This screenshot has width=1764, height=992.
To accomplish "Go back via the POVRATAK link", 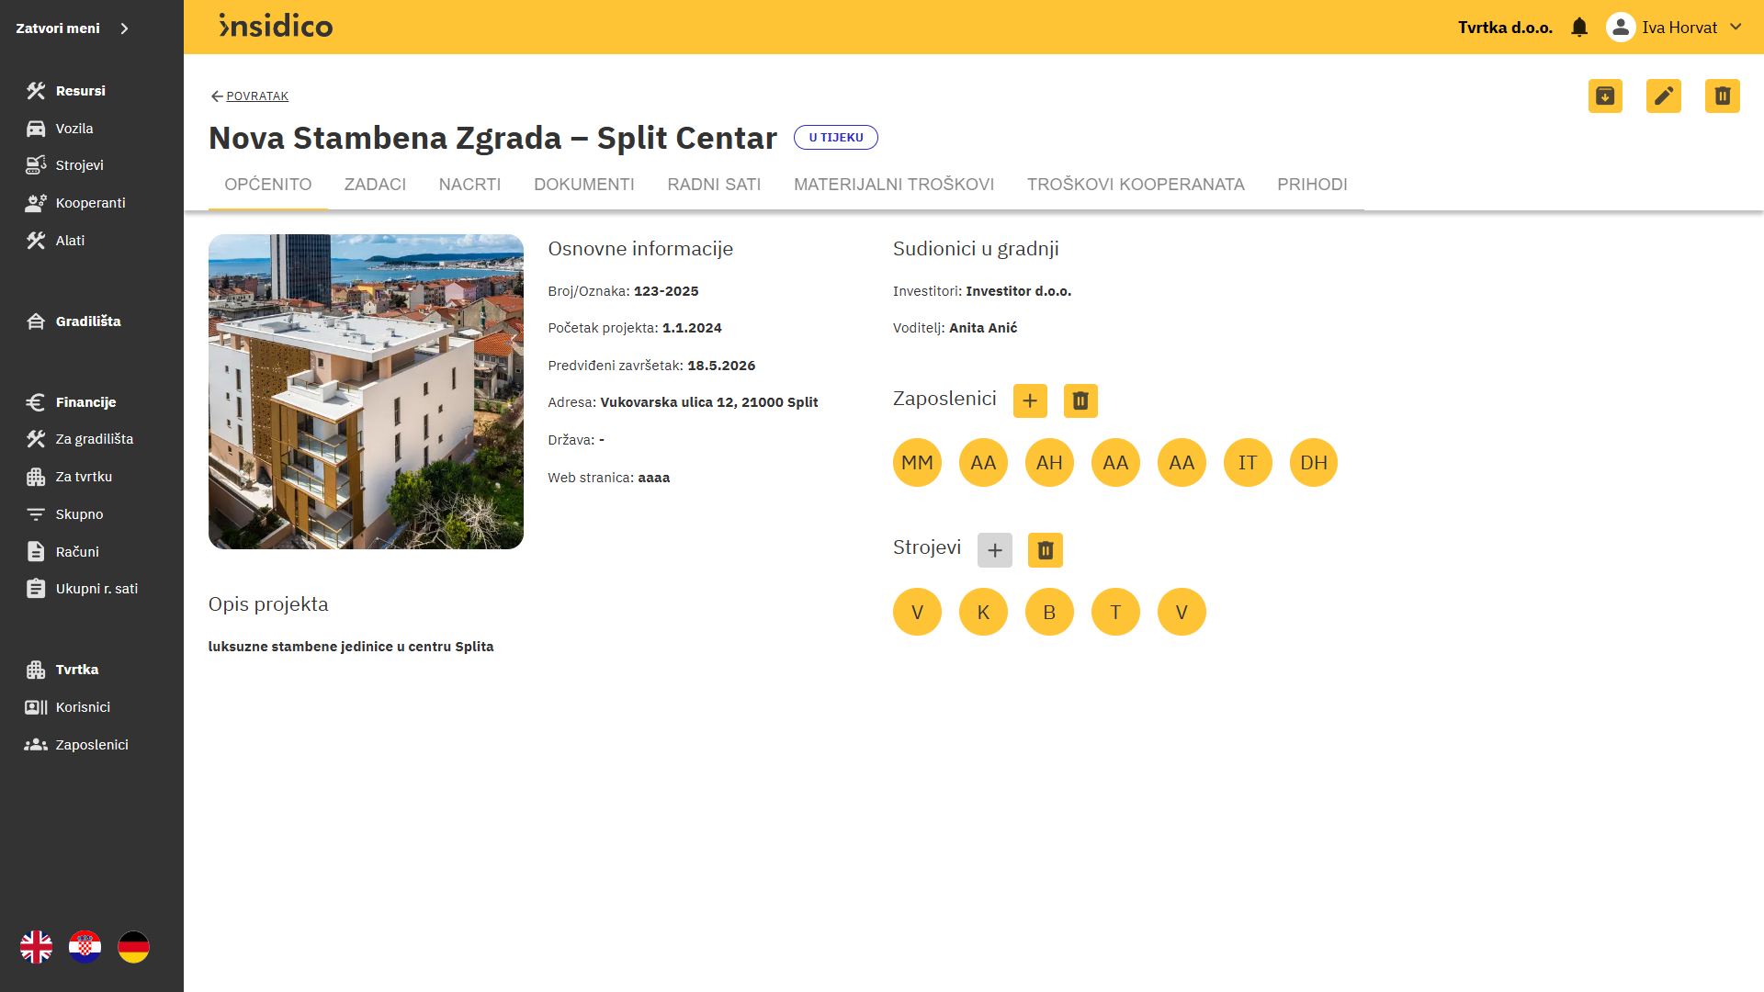I will point(250,96).
